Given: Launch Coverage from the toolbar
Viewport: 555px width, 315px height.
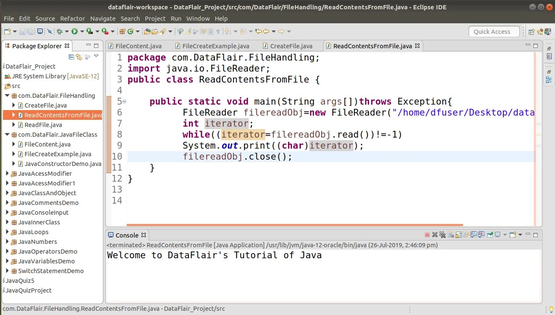Looking at the screenshot, I should [89, 31].
